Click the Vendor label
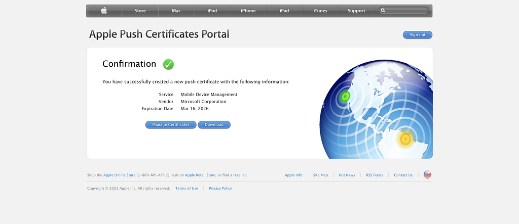Image resolution: width=519 pixels, height=224 pixels. coord(166,102)
